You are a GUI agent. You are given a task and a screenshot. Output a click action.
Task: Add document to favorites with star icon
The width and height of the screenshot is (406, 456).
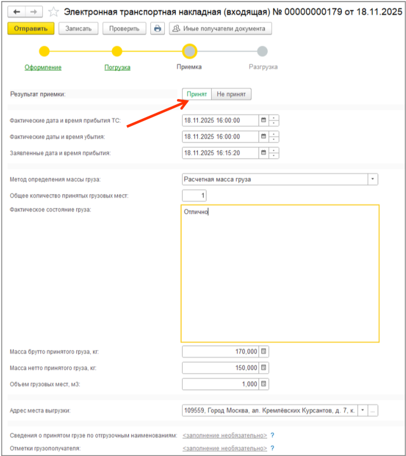pyautogui.click(x=53, y=12)
